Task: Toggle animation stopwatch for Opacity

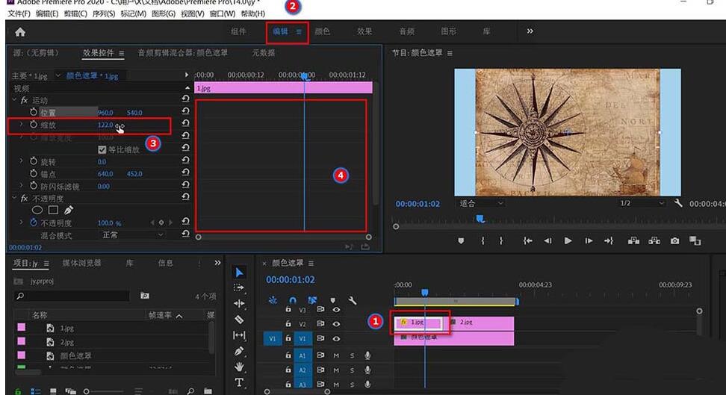Action: click(34, 223)
